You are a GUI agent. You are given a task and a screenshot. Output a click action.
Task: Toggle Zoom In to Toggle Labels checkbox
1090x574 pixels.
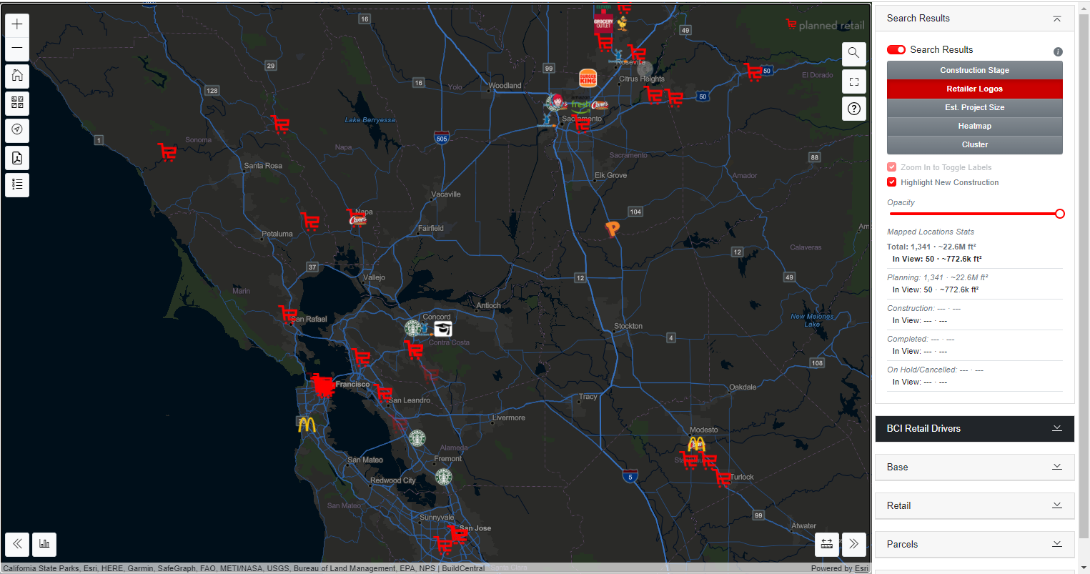tap(892, 167)
